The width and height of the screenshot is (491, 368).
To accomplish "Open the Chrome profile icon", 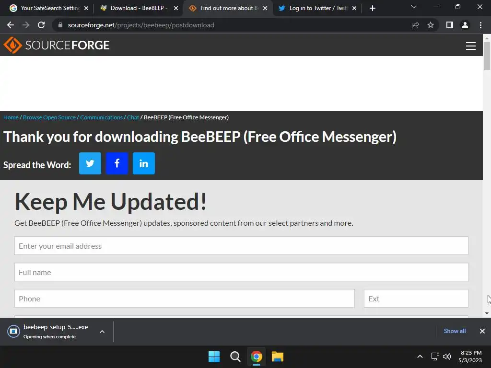I will (x=465, y=25).
